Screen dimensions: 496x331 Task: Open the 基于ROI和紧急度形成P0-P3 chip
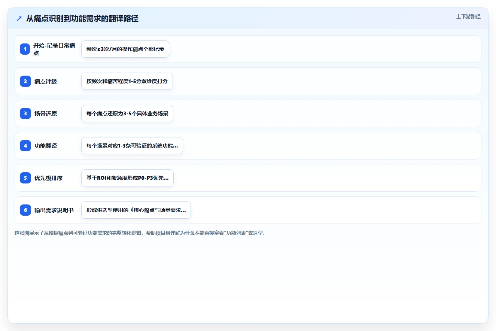pos(127,178)
